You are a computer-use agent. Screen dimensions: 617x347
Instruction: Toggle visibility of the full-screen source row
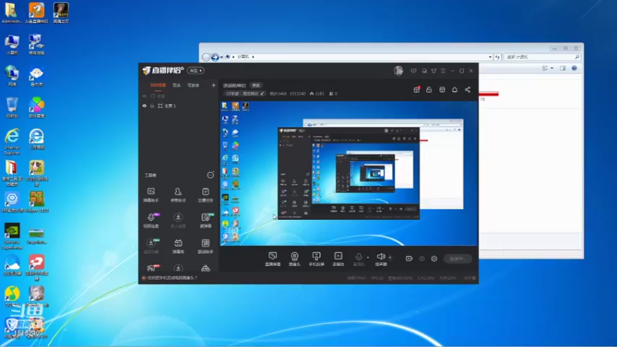click(x=144, y=106)
